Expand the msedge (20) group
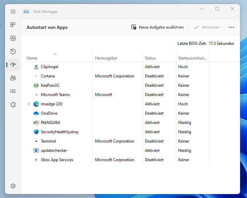This screenshot has height=198, width=247. point(29,104)
